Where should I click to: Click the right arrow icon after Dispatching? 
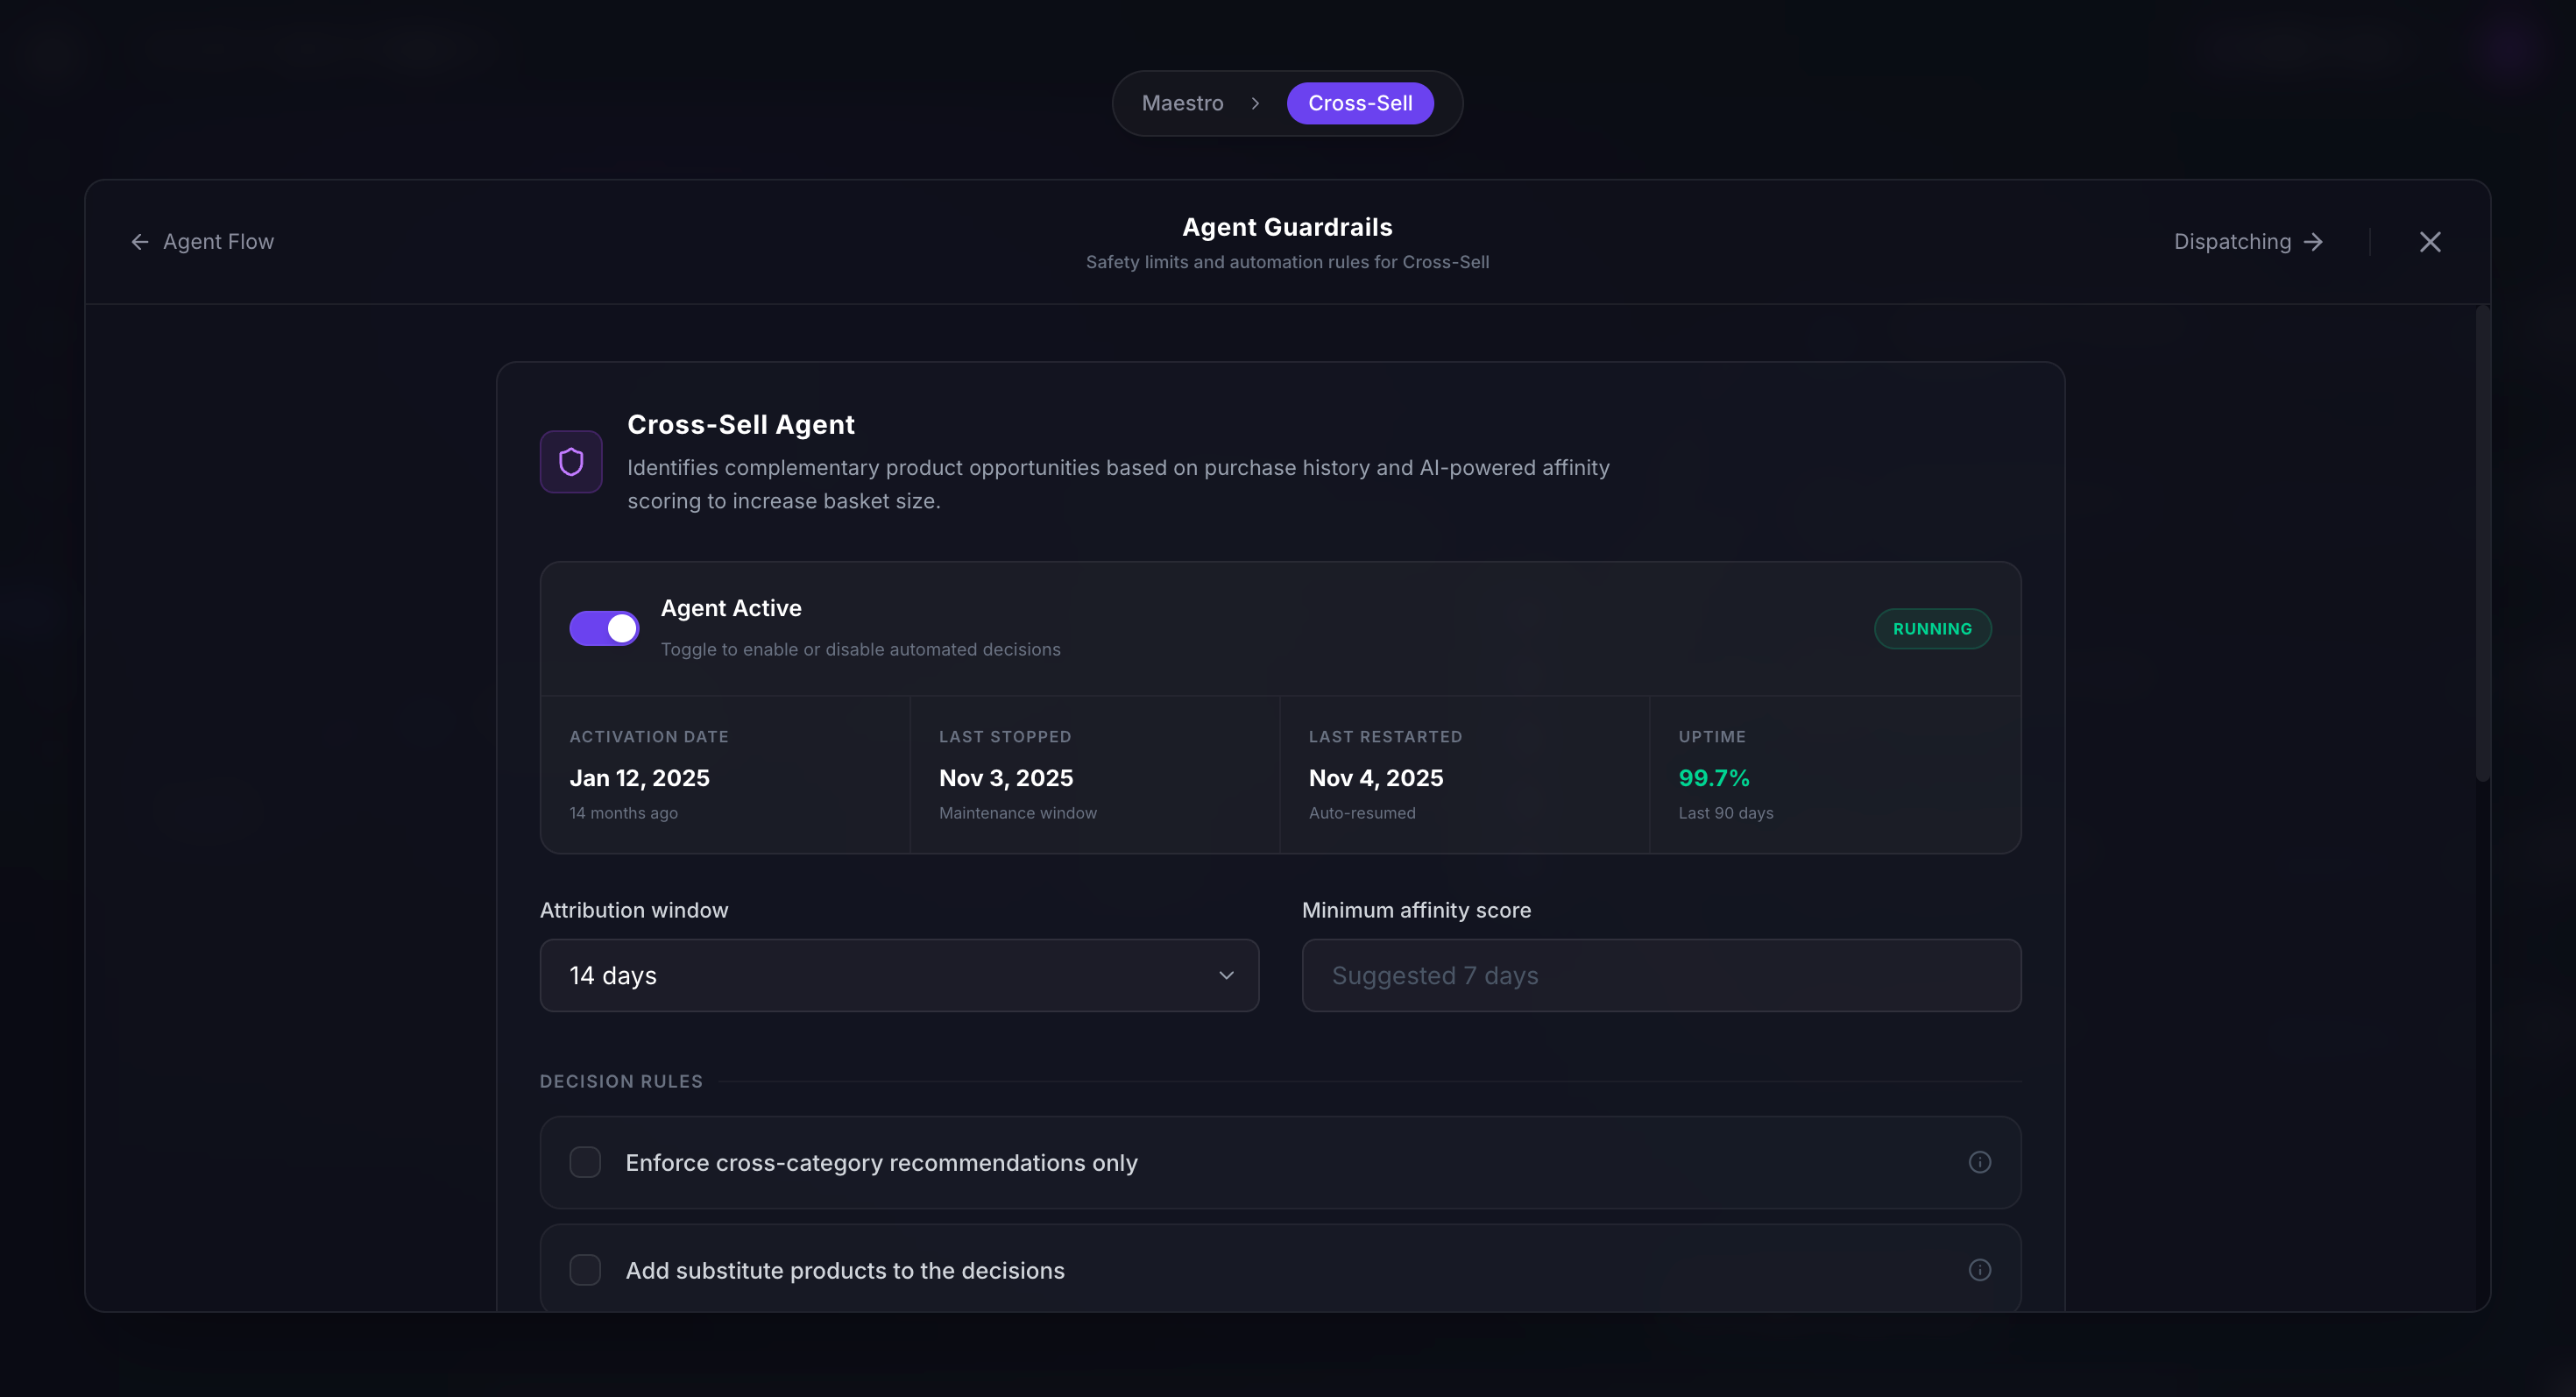click(2313, 242)
